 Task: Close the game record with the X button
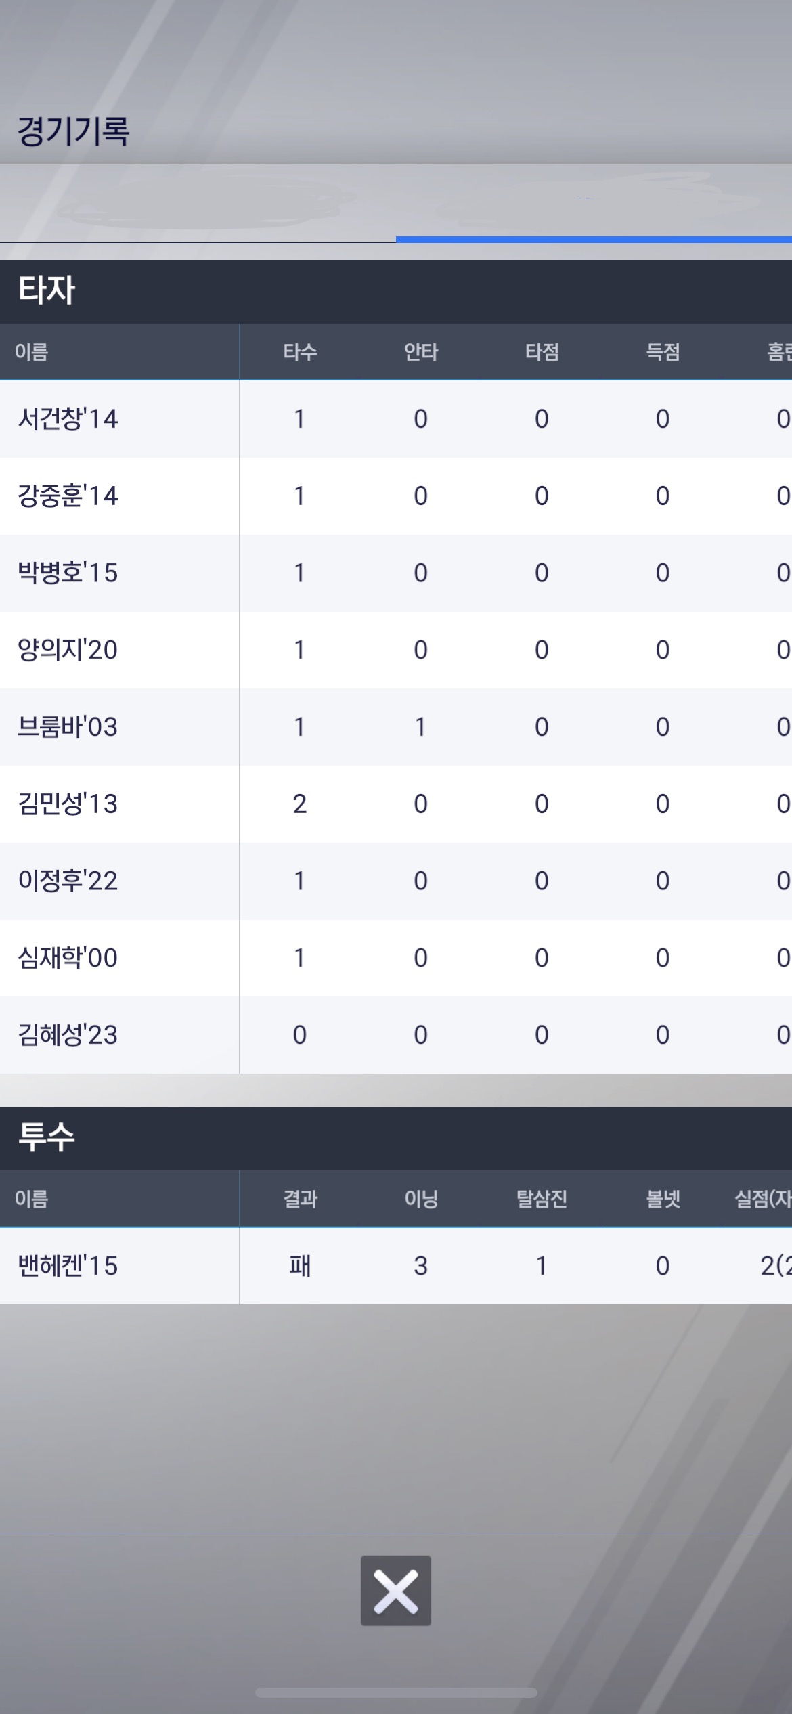395,1591
